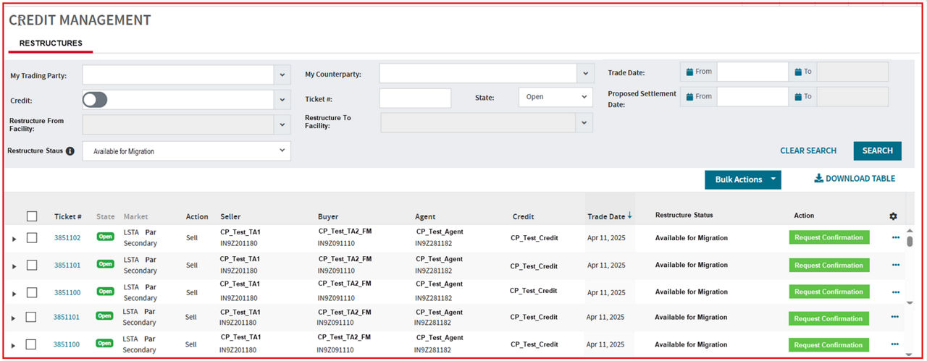Check the select-all checkbox in table header
927x361 pixels.
[32, 216]
